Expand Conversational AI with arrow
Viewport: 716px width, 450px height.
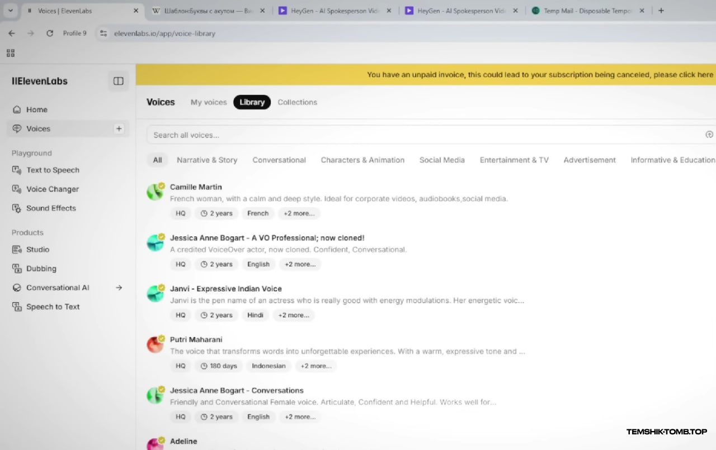coord(119,288)
